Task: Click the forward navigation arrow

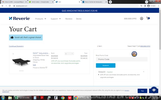Action: click(6, 6)
